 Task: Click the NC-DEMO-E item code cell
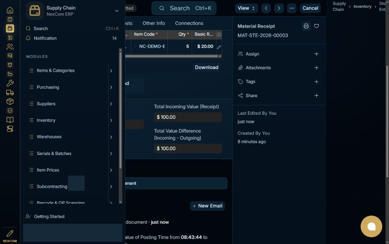(x=150, y=47)
